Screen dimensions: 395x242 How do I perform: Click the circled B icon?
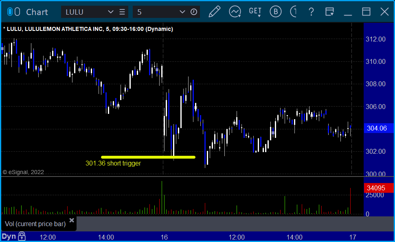276,11
